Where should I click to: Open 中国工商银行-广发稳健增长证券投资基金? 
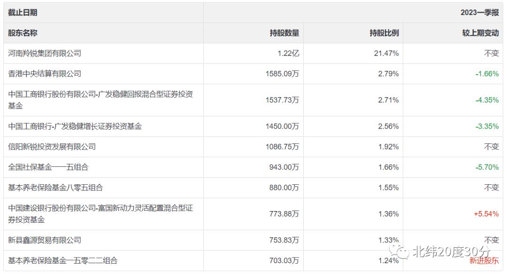(x=75, y=126)
